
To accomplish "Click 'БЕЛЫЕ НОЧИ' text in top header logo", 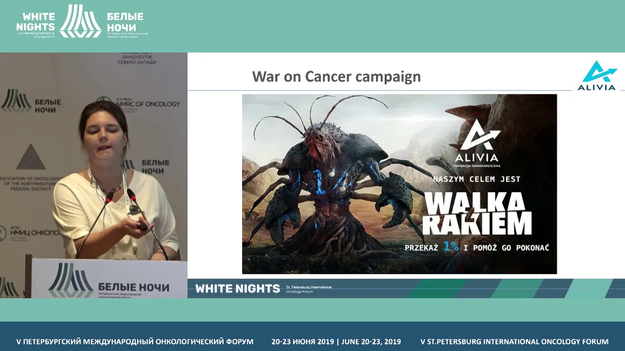I will click(125, 22).
